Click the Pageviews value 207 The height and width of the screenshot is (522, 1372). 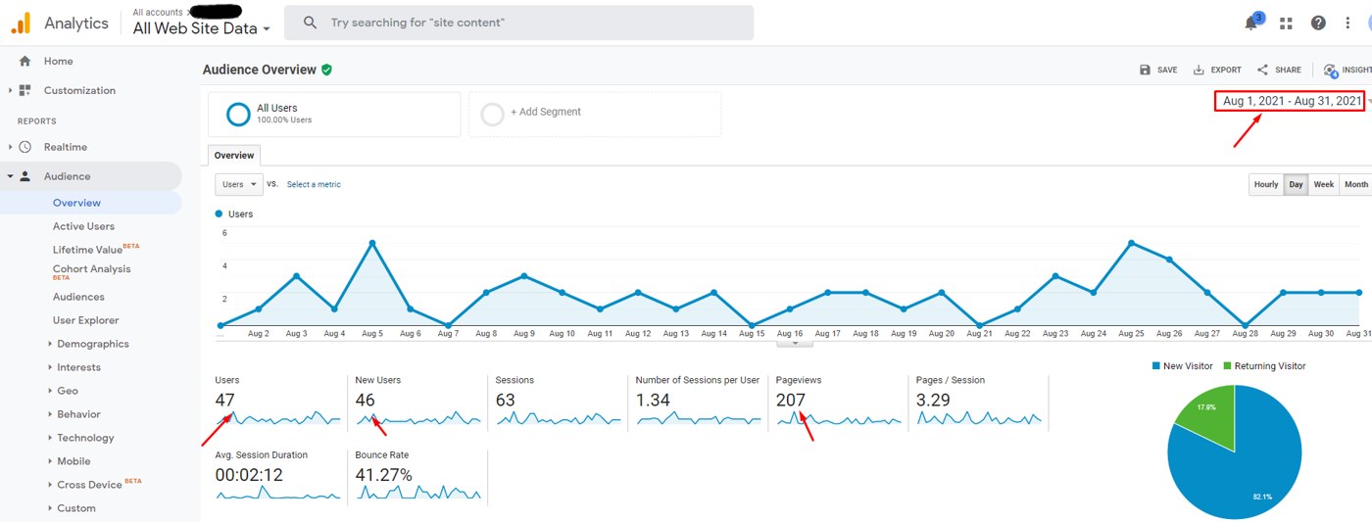click(791, 400)
